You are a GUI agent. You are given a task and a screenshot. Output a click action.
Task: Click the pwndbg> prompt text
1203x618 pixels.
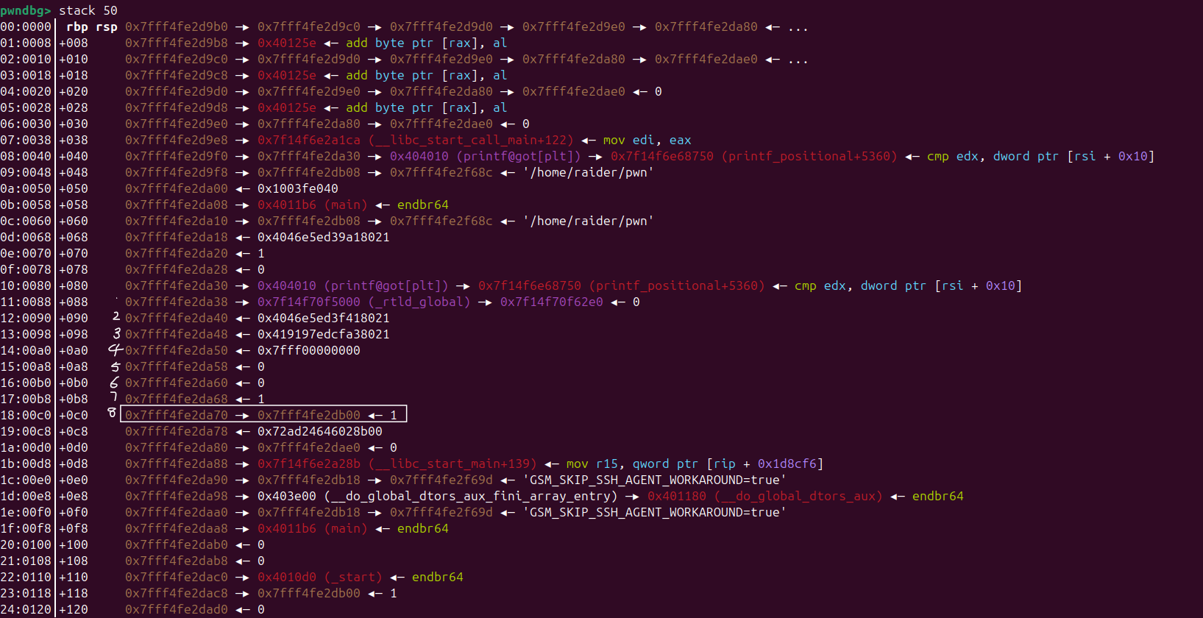pos(26,10)
